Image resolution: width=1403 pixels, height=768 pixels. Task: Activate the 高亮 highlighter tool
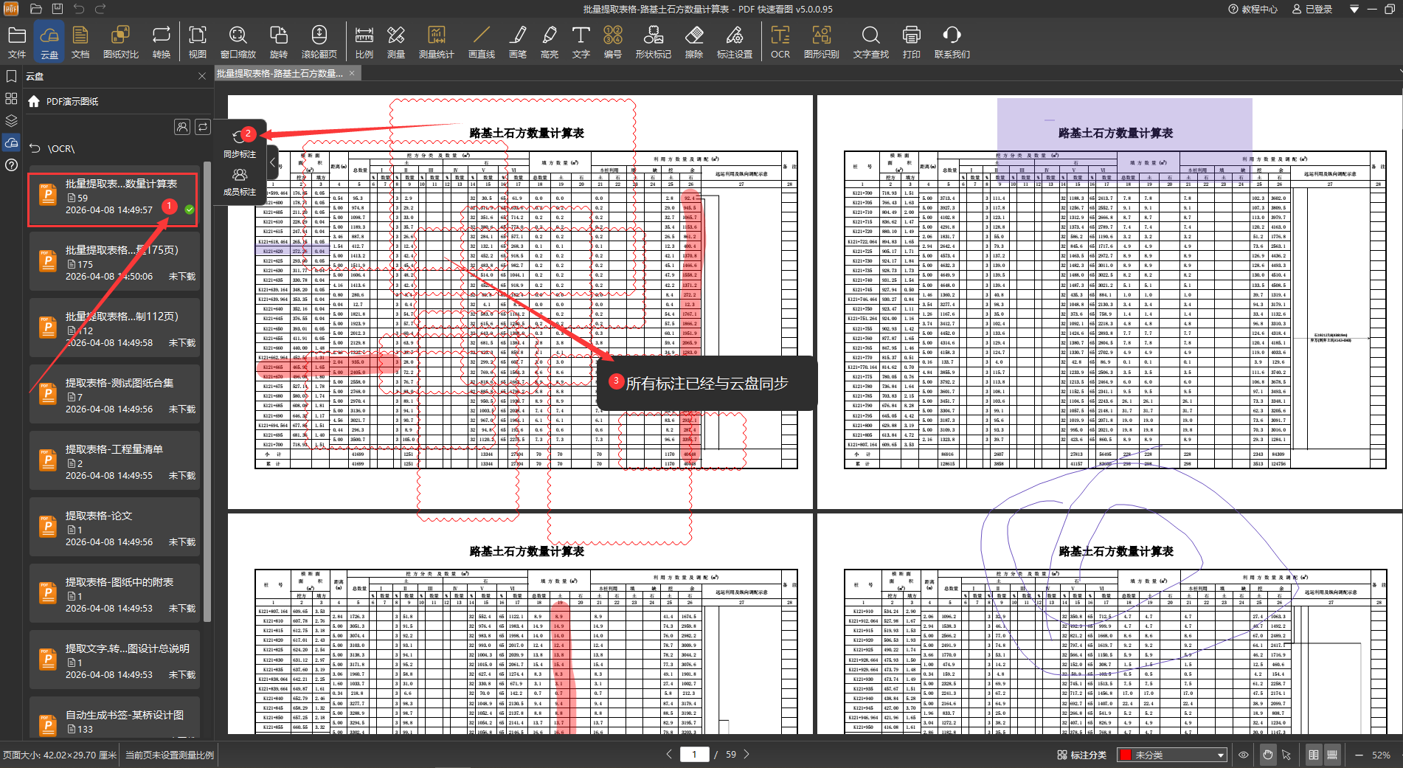(x=549, y=41)
